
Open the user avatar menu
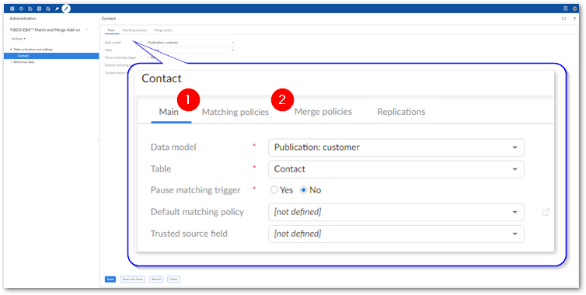click(575, 9)
